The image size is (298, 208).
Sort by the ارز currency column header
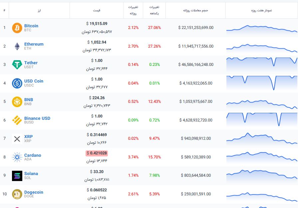coord(39,10)
